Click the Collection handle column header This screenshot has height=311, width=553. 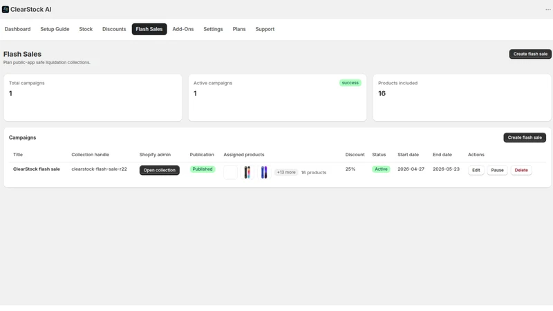(x=91, y=155)
